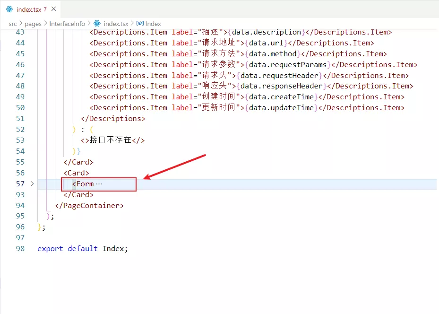Open the InterfaceInfo breadcrumb
The height and width of the screenshot is (314, 439).
(67, 24)
